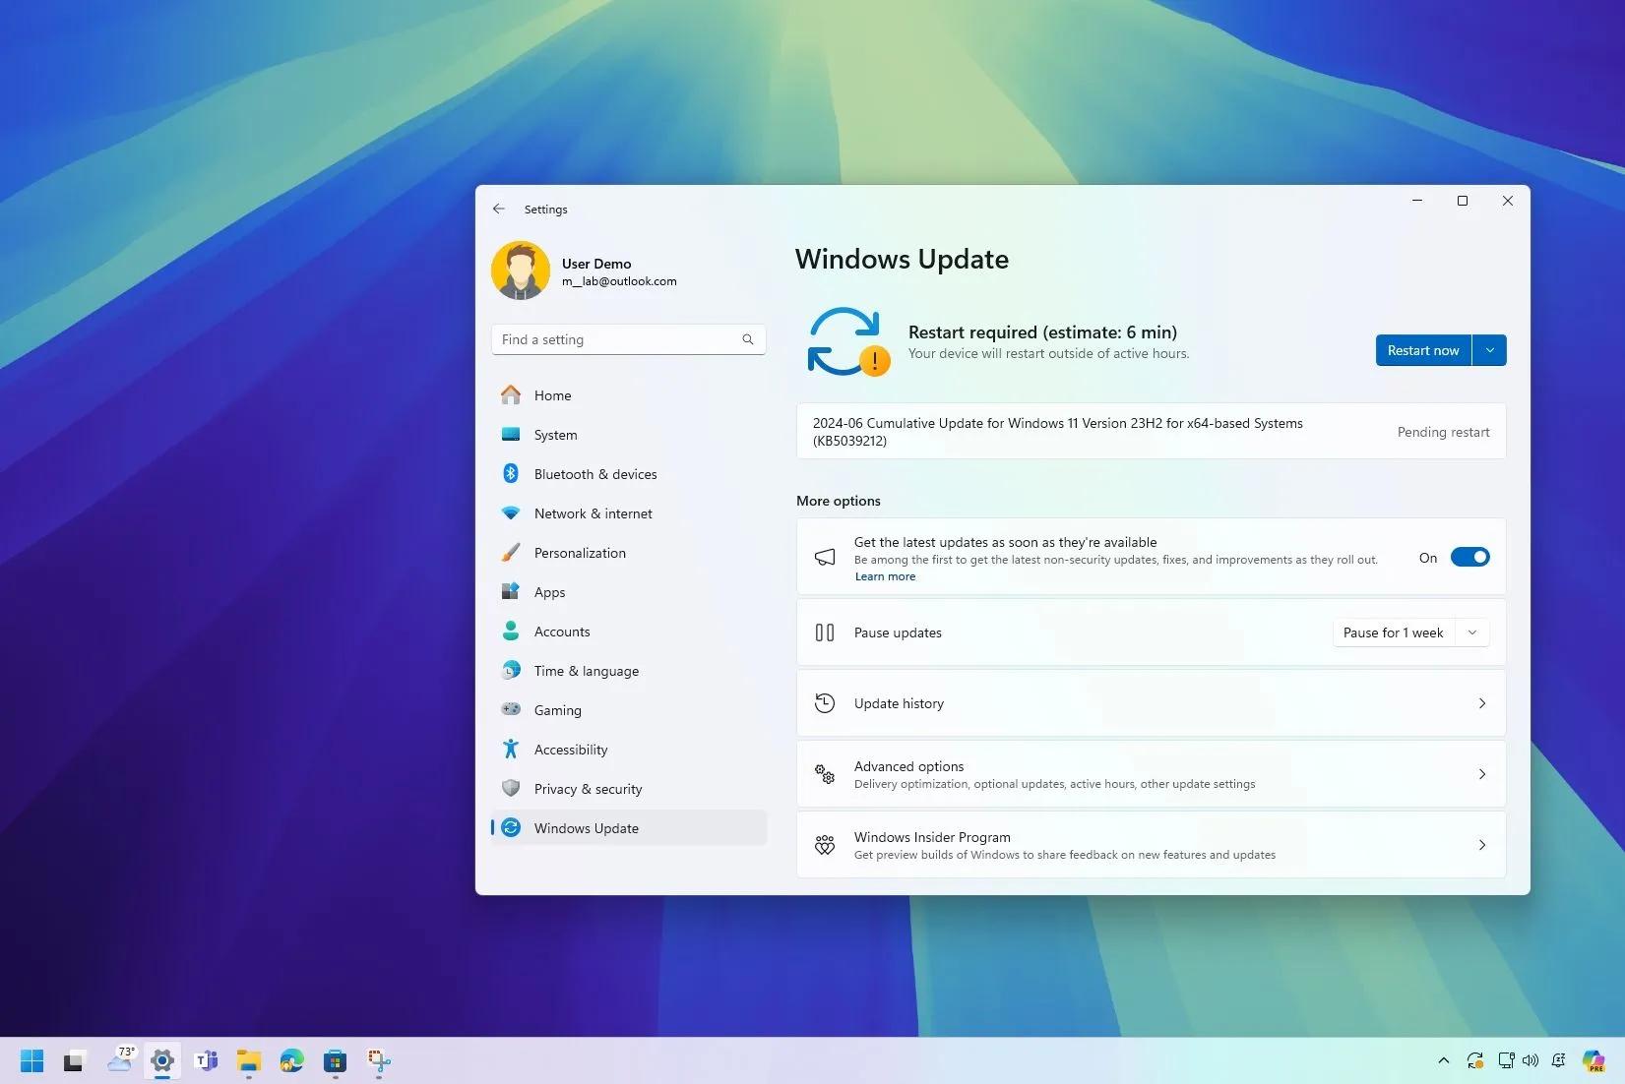Open Apps settings

coord(628,592)
